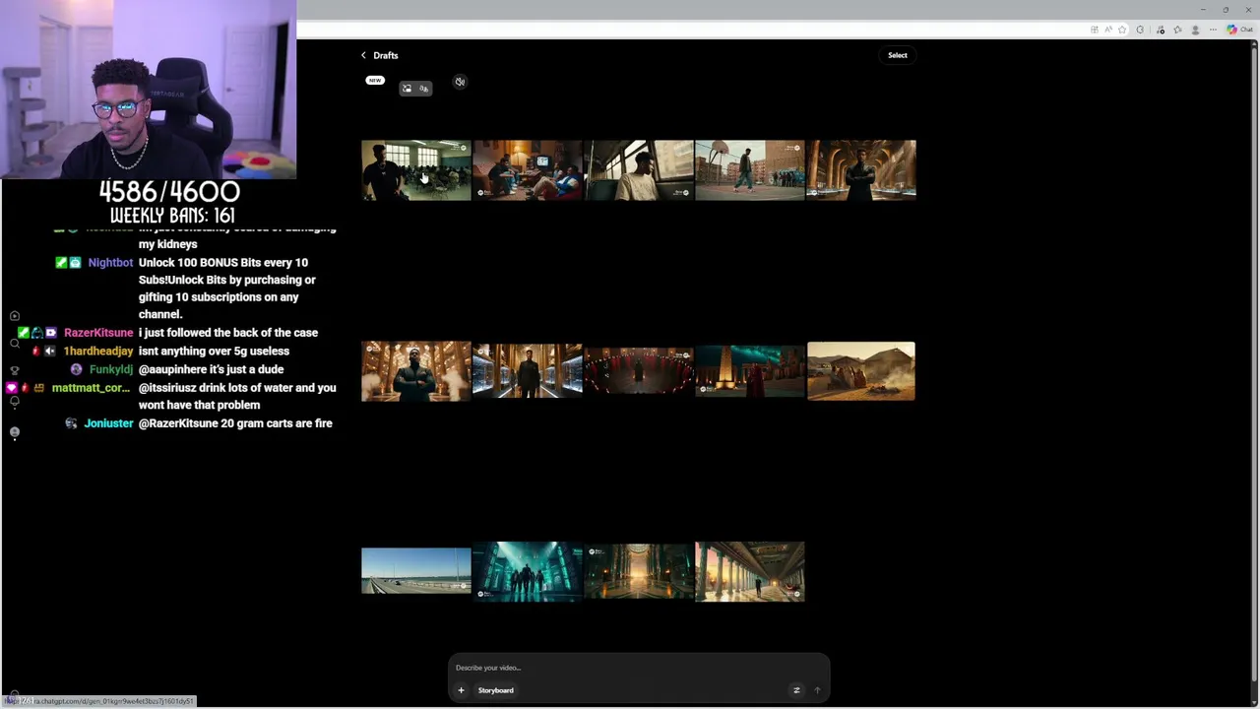Go back using the Drafts back arrow
Image resolution: width=1260 pixels, height=709 pixels.
(x=363, y=55)
